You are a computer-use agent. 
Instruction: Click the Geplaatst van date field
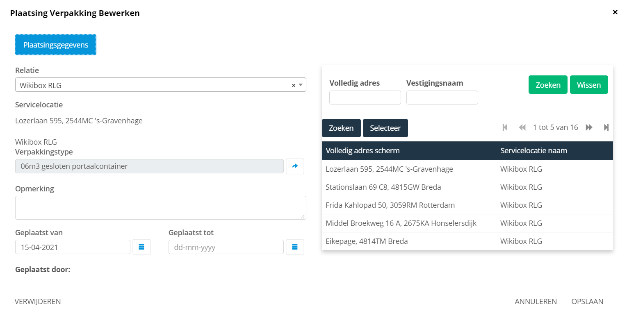73,247
